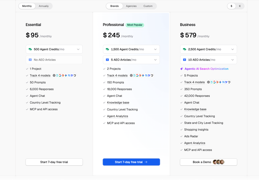The image size is (259, 180).
Task: Open the Custom tab
Action: pyautogui.click(x=148, y=6)
